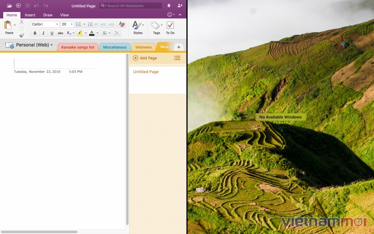Clear all formatting with eraser icon
Image resolution: width=374 pixels, height=234 pixels.
pos(122,24)
